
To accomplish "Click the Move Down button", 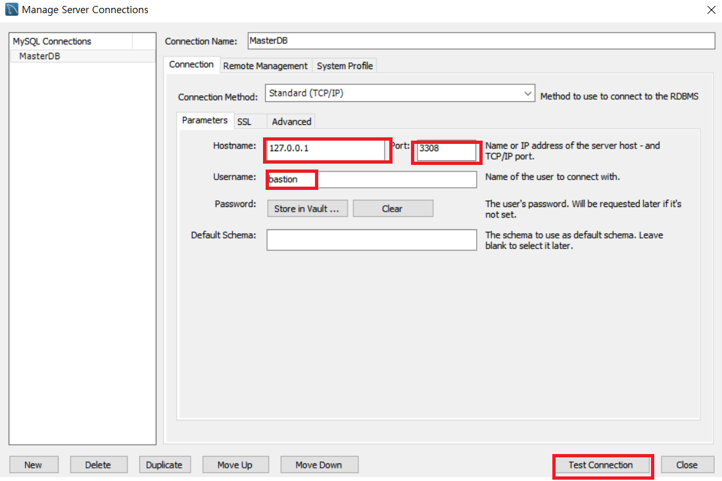I will pyautogui.click(x=319, y=465).
